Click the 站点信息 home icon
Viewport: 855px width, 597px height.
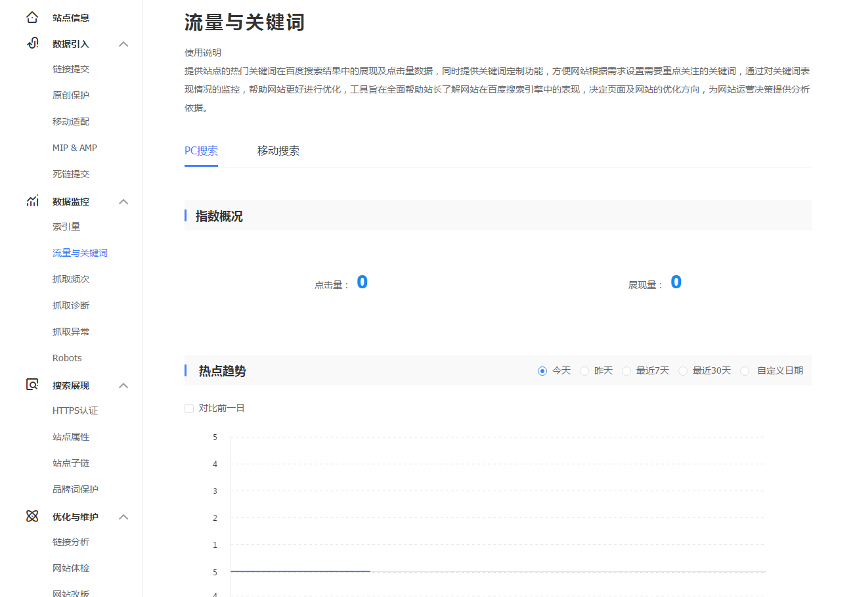tap(32, 16)
